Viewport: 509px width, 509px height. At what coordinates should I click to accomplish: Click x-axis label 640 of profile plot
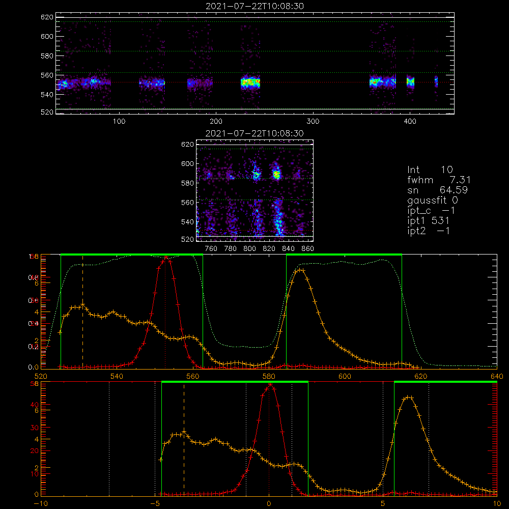pos(497,377)
